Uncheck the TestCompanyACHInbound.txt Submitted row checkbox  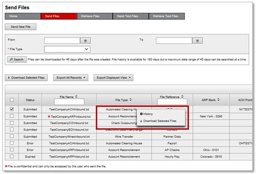(x=12, y=109)
